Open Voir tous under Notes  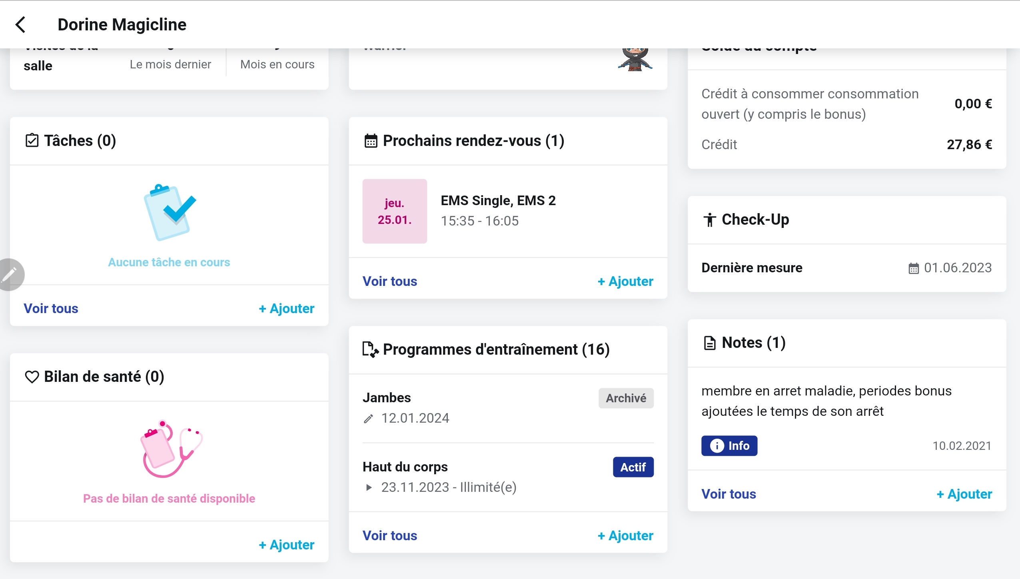729,494
